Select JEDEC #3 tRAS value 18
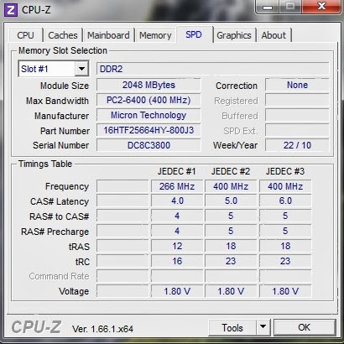344x344 pixels. click(x=285, y=246)
